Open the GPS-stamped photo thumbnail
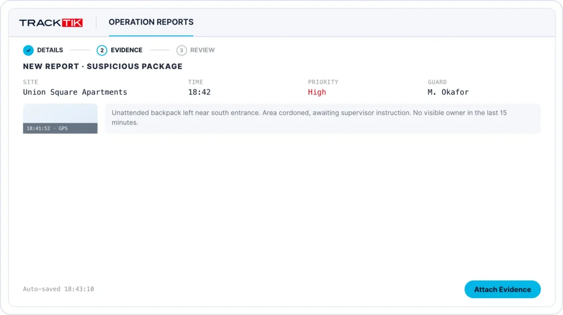Screen dimensions: 563x315 pos(60,119)
